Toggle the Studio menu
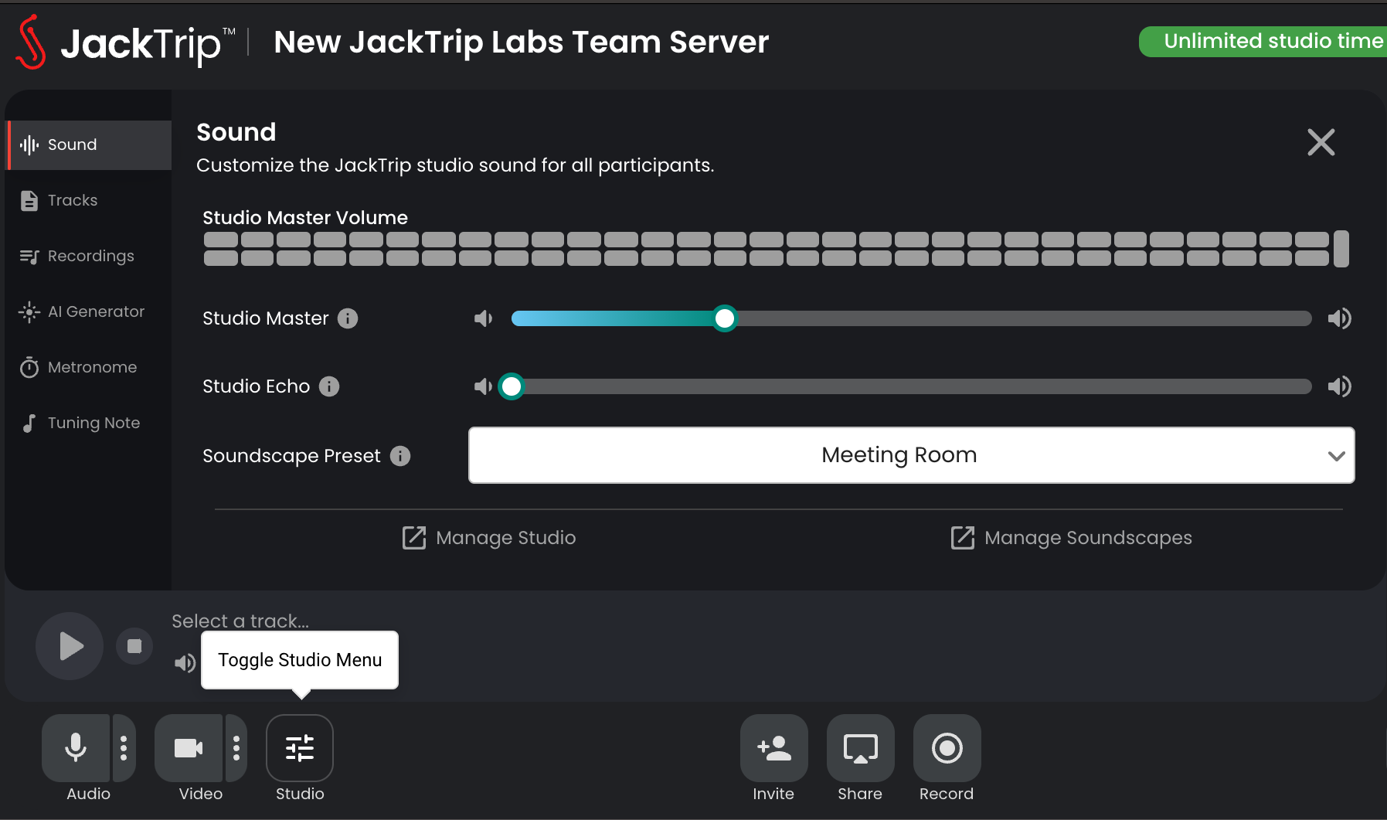 tap(300, 748)
